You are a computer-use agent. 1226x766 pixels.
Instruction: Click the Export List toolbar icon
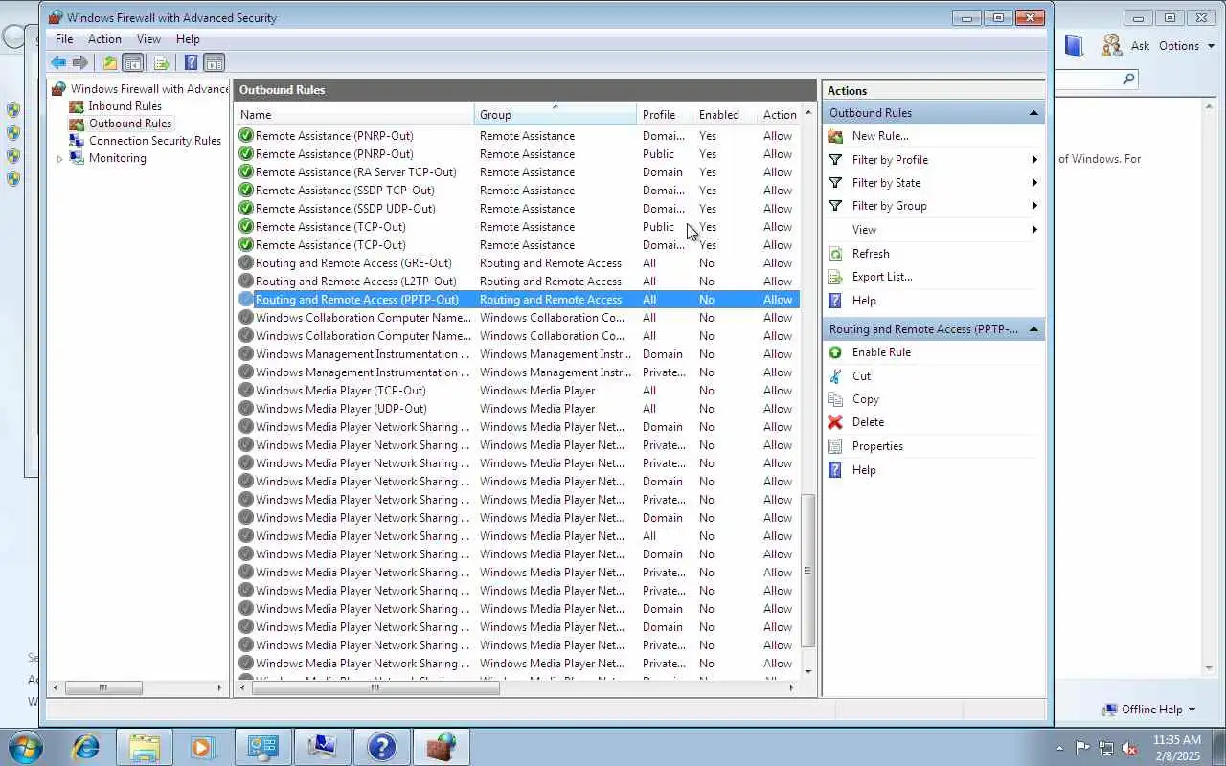coord(161,63)
